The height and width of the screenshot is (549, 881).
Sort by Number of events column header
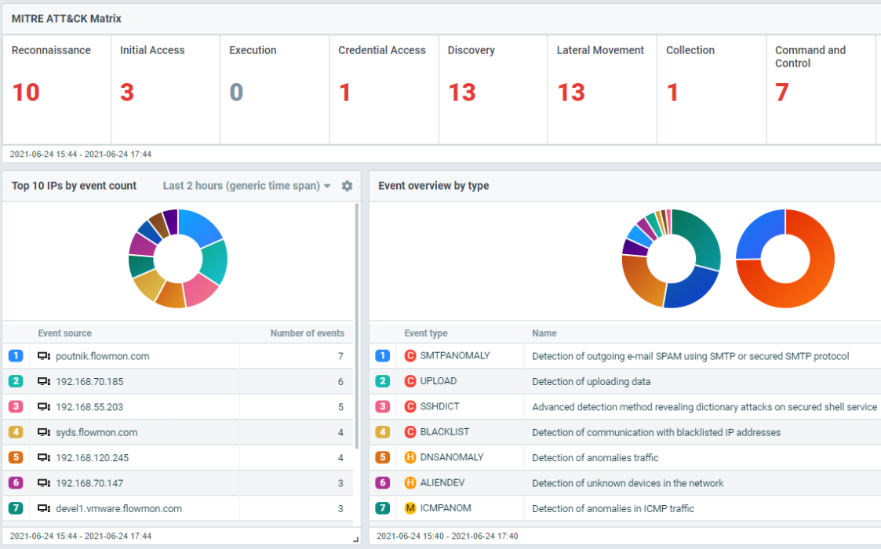(307, 333)
